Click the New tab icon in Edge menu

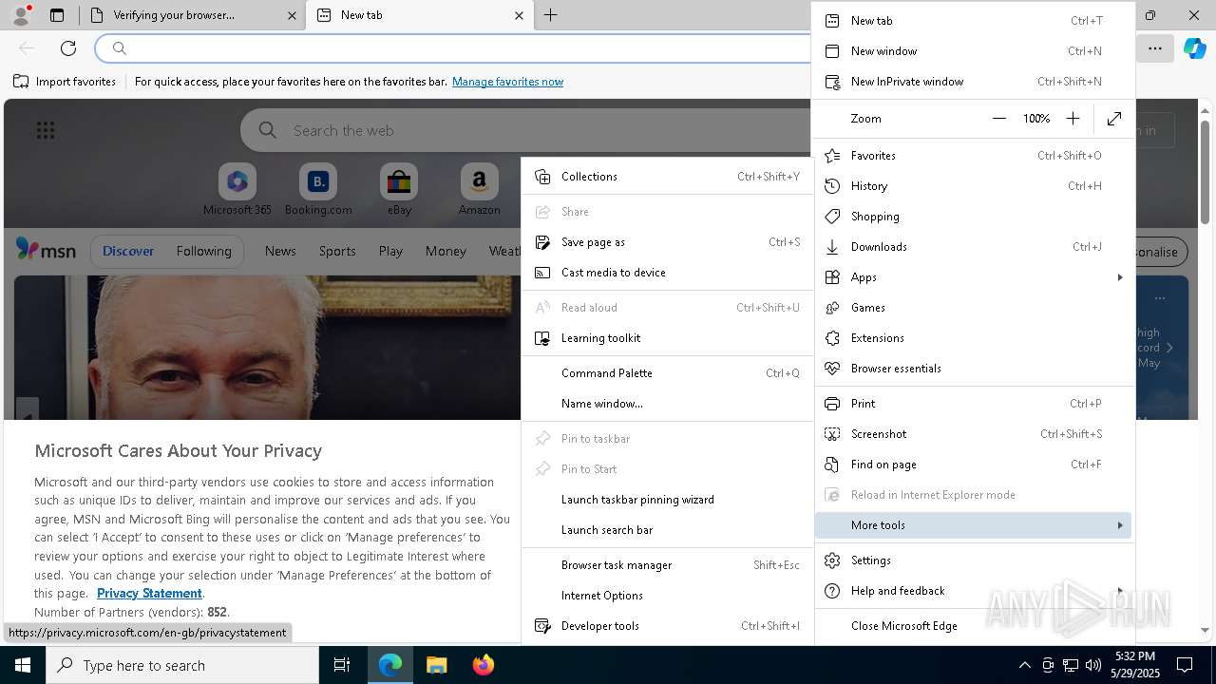point(832,21)
